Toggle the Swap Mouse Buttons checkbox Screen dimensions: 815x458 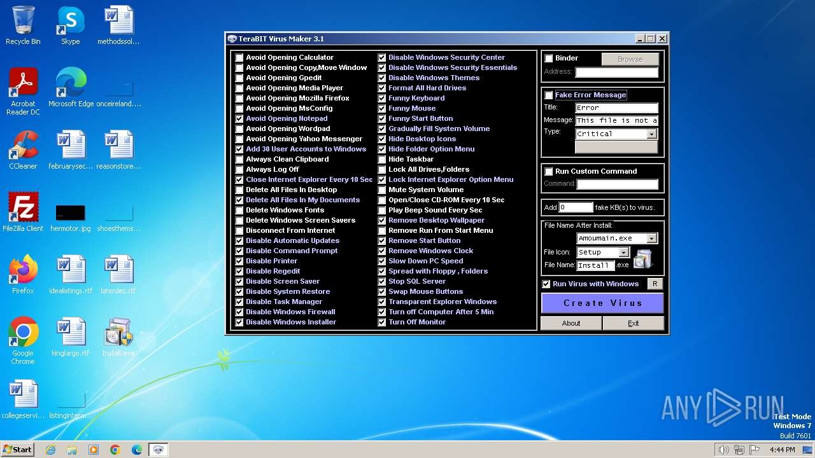[x=382, y=291]
